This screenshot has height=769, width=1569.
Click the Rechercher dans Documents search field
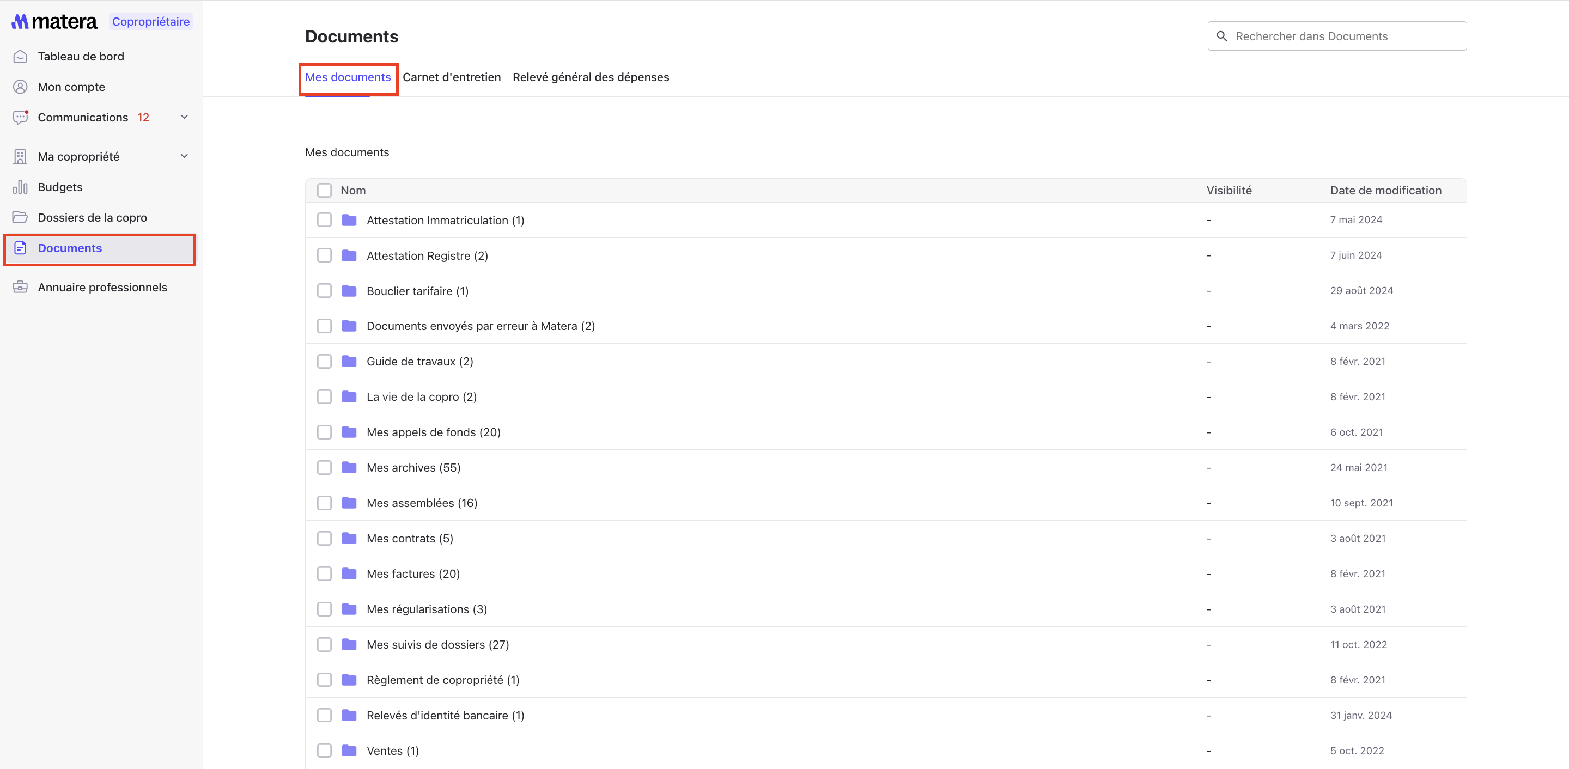(x=1346, y=36)
